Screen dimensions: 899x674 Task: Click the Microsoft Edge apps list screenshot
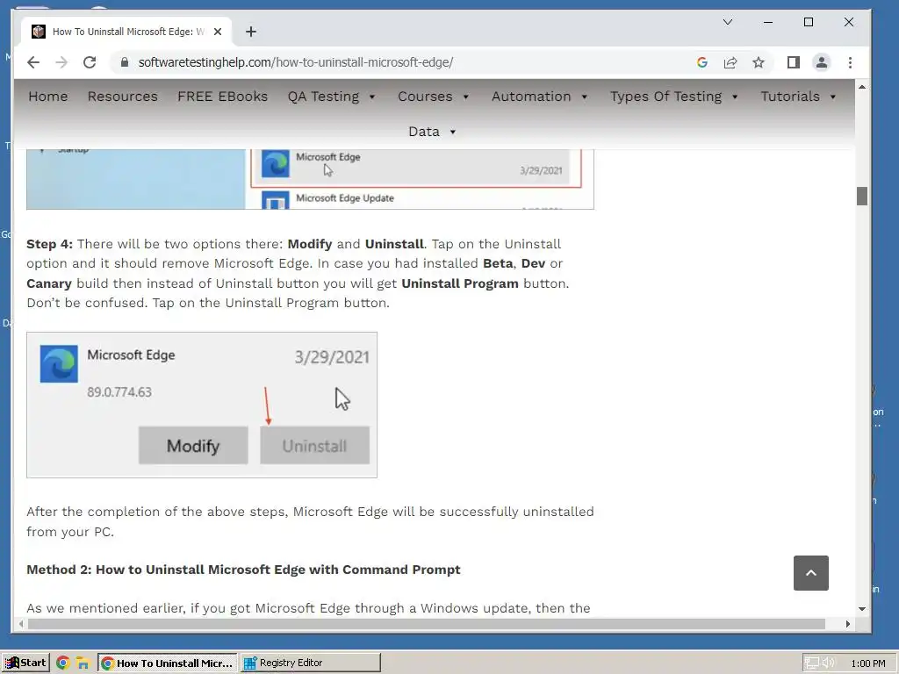pos(310,179)
